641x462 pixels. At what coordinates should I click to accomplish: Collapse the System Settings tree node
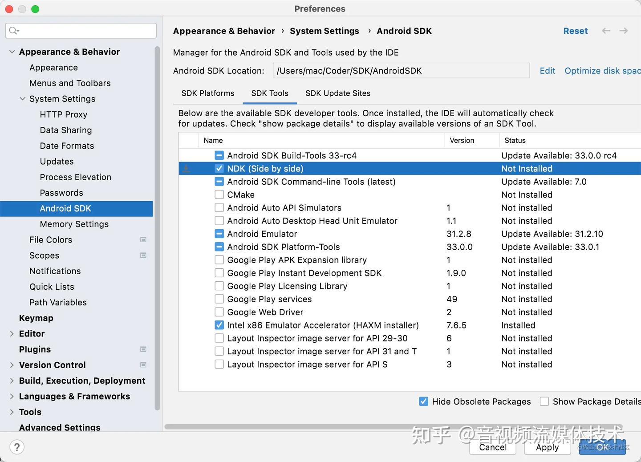pos(22,99)
